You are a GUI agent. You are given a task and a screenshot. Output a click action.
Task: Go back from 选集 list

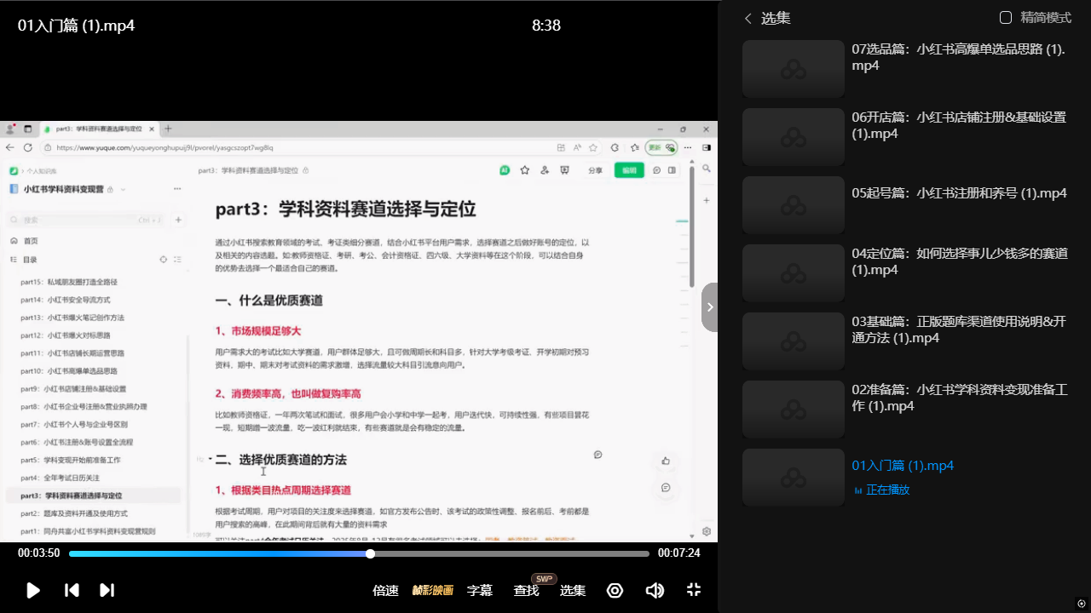tap(748, 18)
